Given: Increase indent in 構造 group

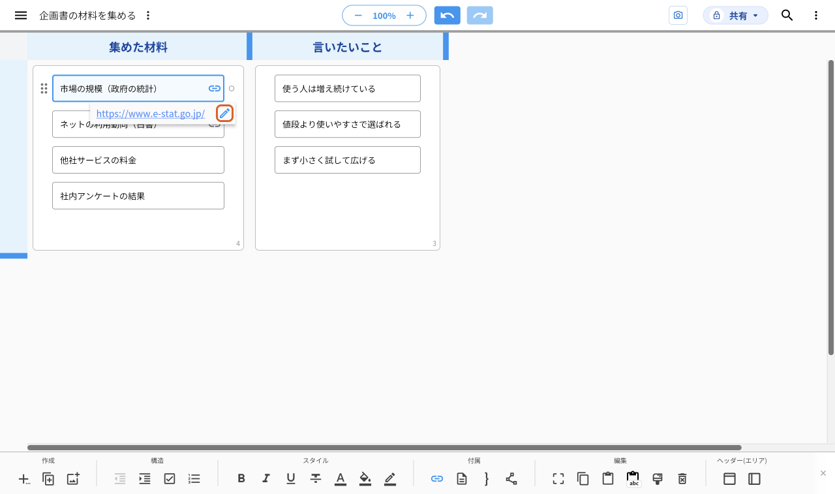Looking at the screenshot, I should click(x=145, y=479).
